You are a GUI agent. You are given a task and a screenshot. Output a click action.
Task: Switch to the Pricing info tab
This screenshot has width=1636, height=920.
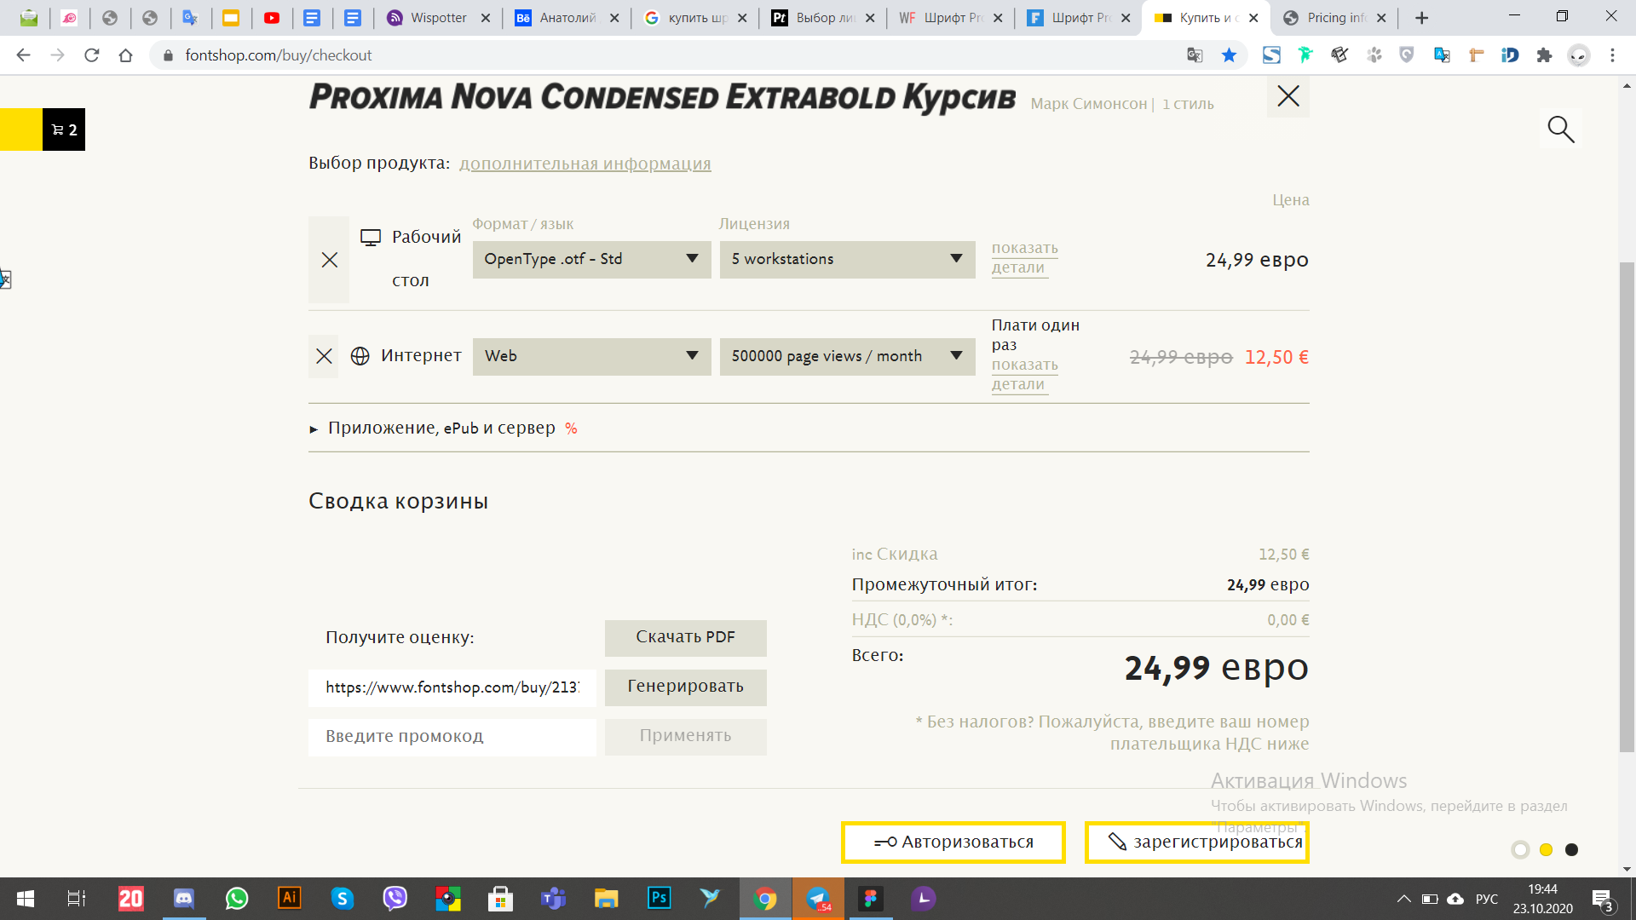(1334, 18)
